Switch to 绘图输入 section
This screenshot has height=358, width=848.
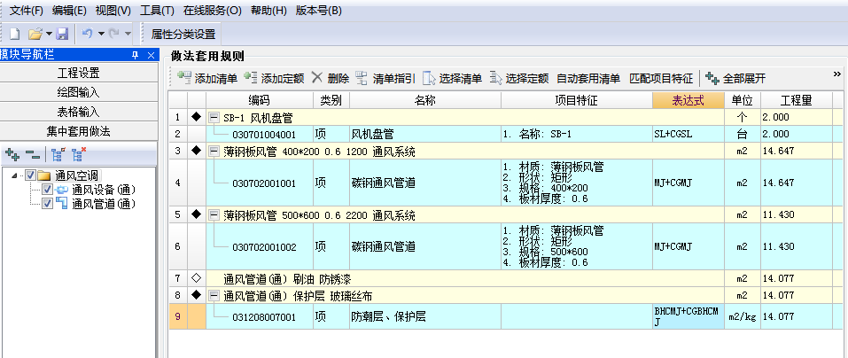[x=79, y=92]
